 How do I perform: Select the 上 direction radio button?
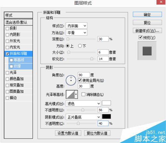tap(68, 46)
